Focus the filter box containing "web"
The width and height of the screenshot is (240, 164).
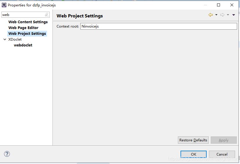tap(23, 15)
